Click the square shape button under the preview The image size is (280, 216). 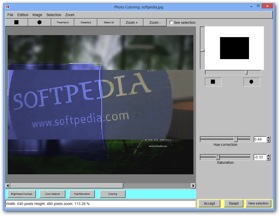(213, 82)
